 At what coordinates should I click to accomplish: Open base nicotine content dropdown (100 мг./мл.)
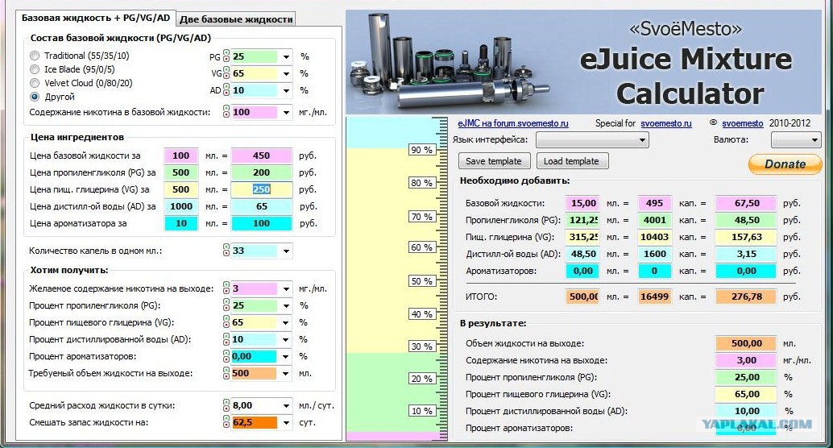click(x=286, y=113)
